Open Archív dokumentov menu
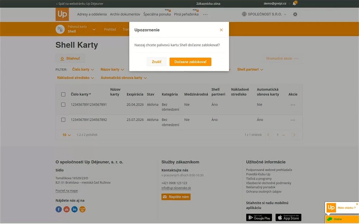Viewport: 359px width, 224px height. click(125, 14)
